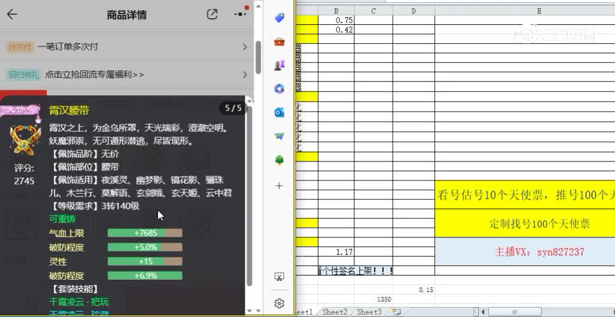Screen dimensions: 615x317
Task: Tap the 回归有礼 tag label
Action: pyautogui.click(x=24, y=75)
